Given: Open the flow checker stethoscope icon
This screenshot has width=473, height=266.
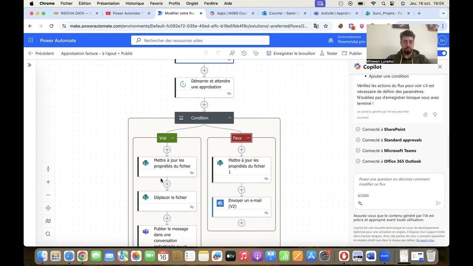Looking at the screenshot, I should tap(256, 53).
